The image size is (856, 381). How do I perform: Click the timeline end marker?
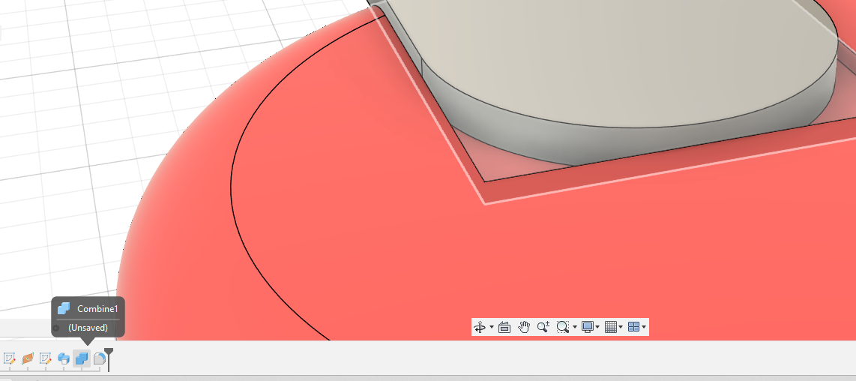point(109,357)
